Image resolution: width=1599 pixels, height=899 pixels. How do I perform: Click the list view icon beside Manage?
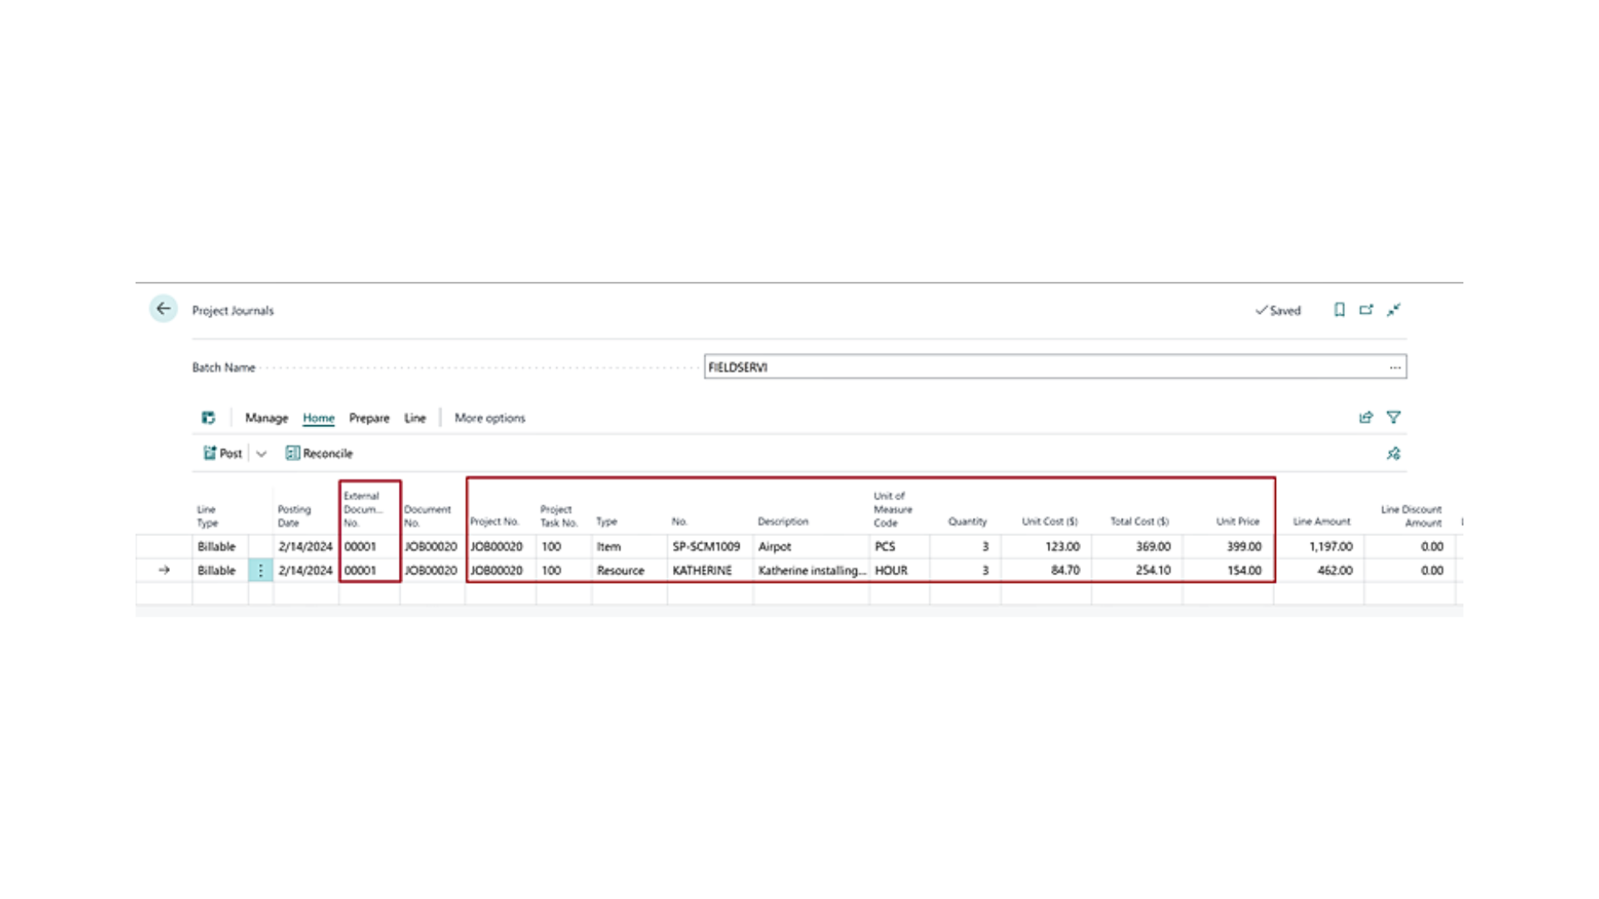[208, 418]
